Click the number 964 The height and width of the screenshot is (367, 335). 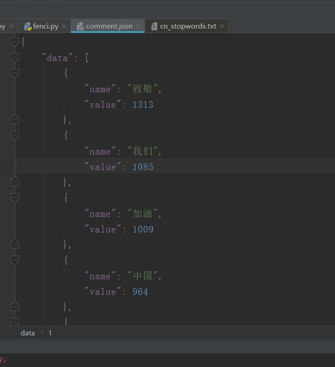pyautogui.click(x=140, y=292)
